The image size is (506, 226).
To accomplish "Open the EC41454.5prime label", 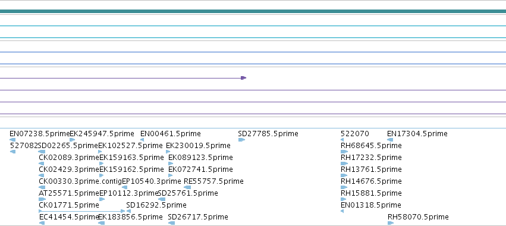I will tap(69, 217).
